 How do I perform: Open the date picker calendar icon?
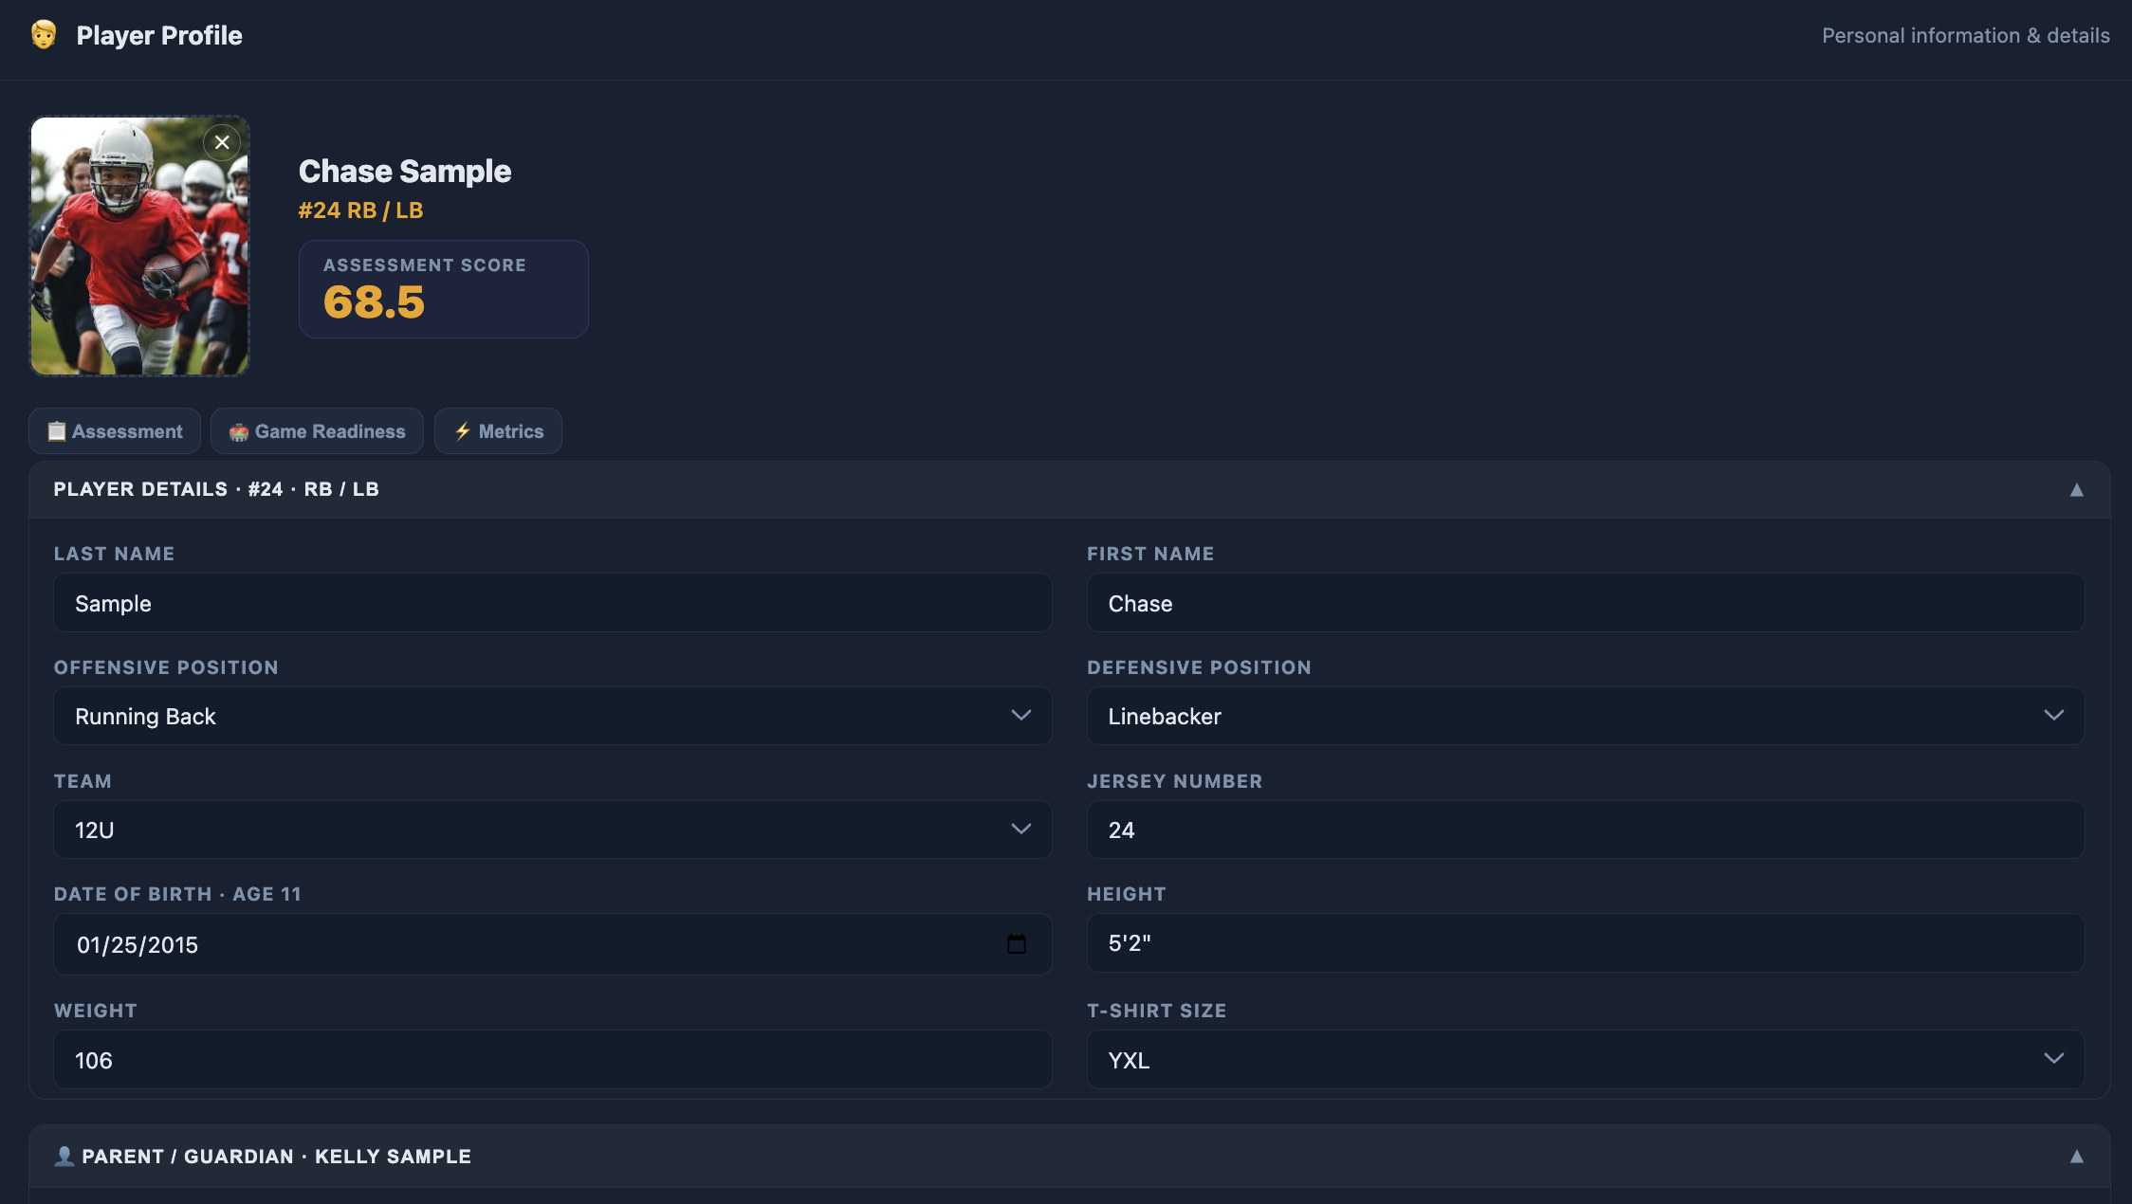pyautogui.click(x=1016, y=944)
